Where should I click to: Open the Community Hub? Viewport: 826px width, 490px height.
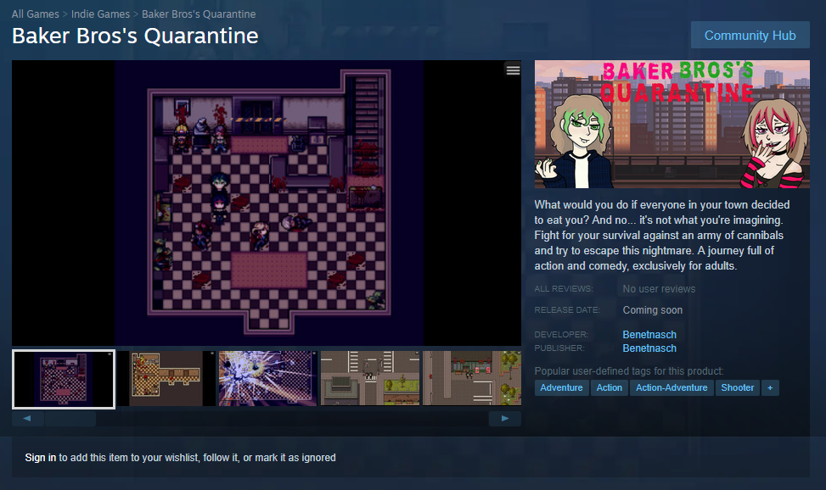tap(750, 36)
